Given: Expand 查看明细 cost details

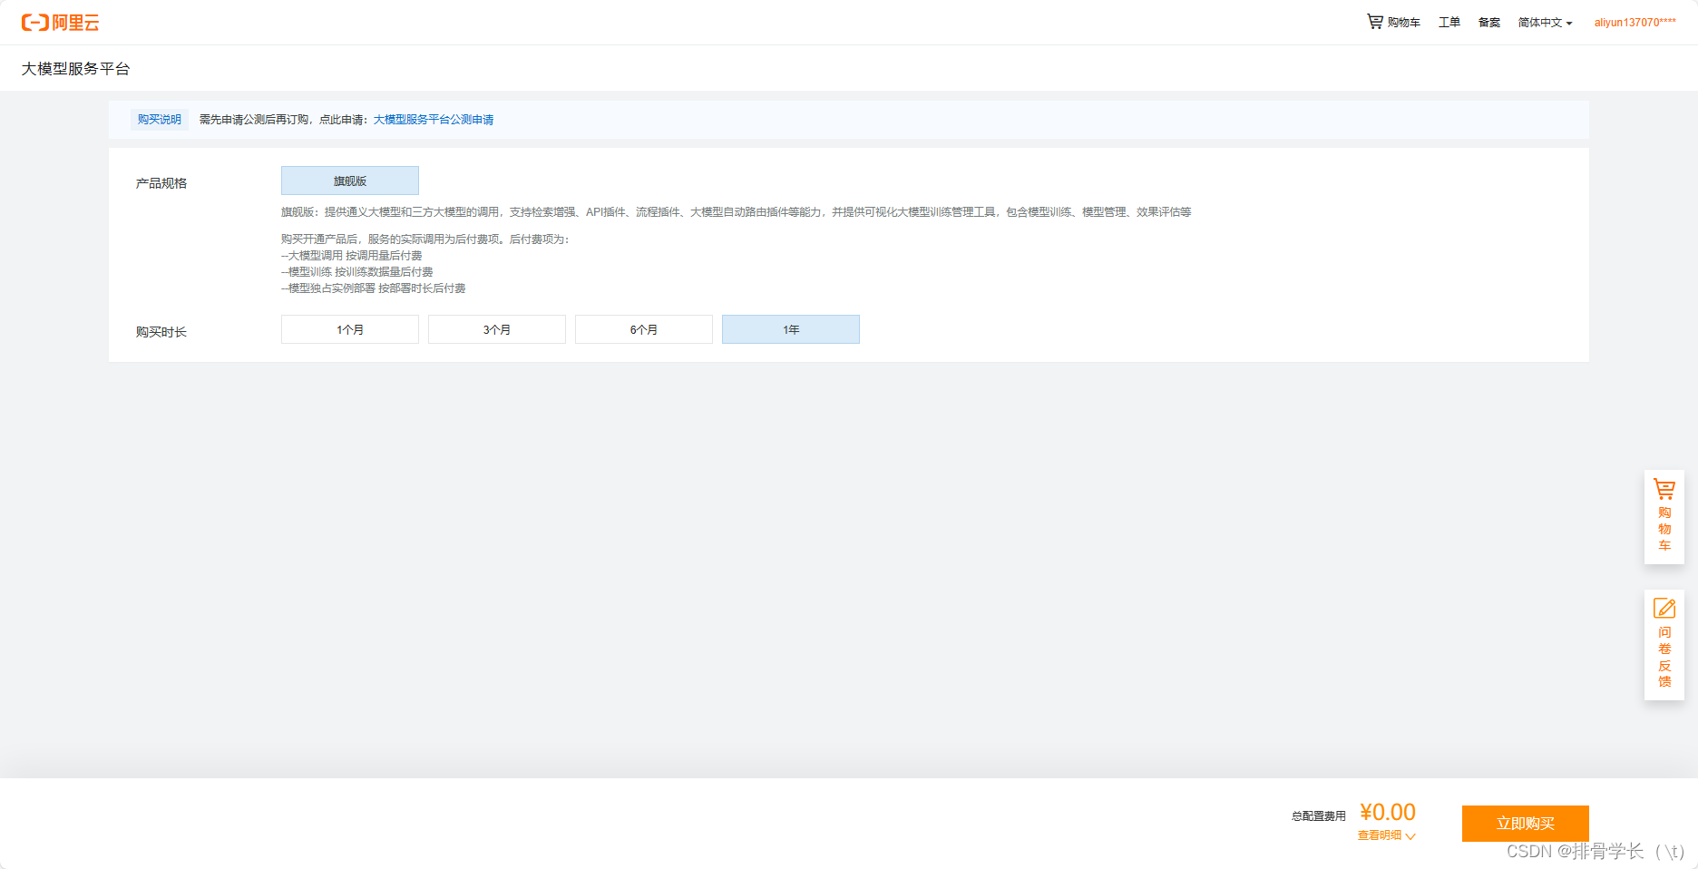Looking at the screenshot, I should (x=1386, y=835).
